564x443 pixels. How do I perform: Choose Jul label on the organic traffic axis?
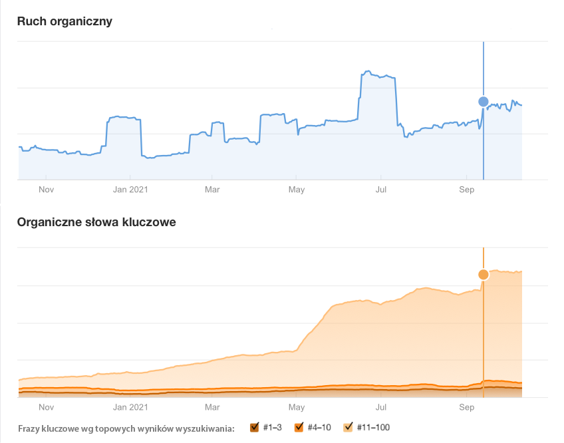click(x=381, y=190)
